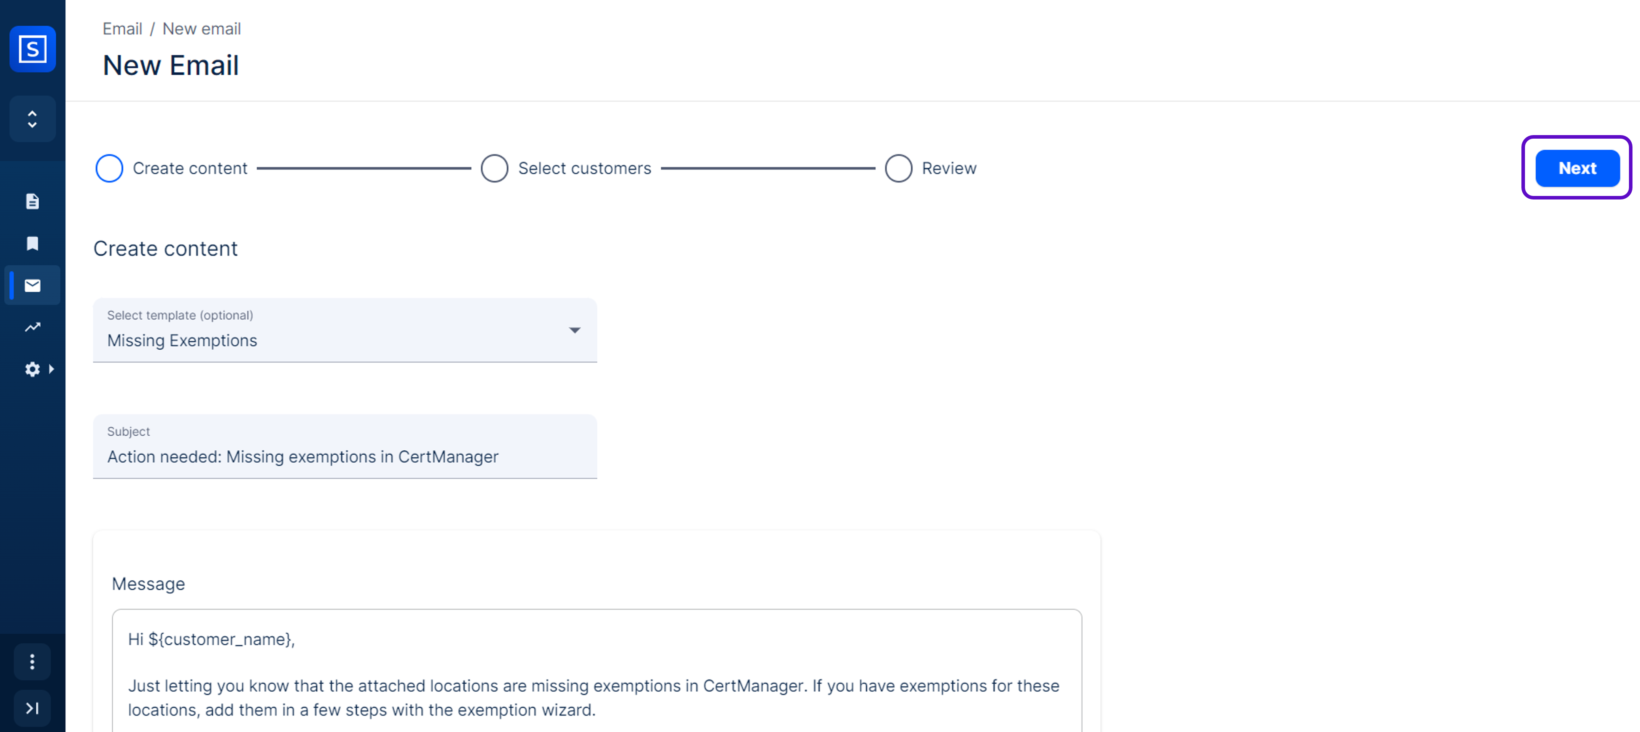Click the Select customers step circle

pyautogui.click(x=494, y=169)
